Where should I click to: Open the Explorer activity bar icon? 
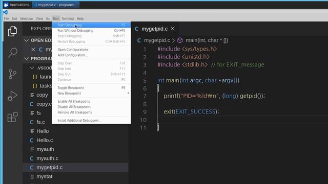click(x=12, y=31)
